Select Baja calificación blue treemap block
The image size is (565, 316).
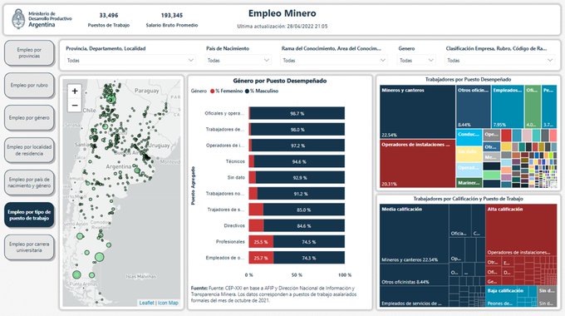511,296
